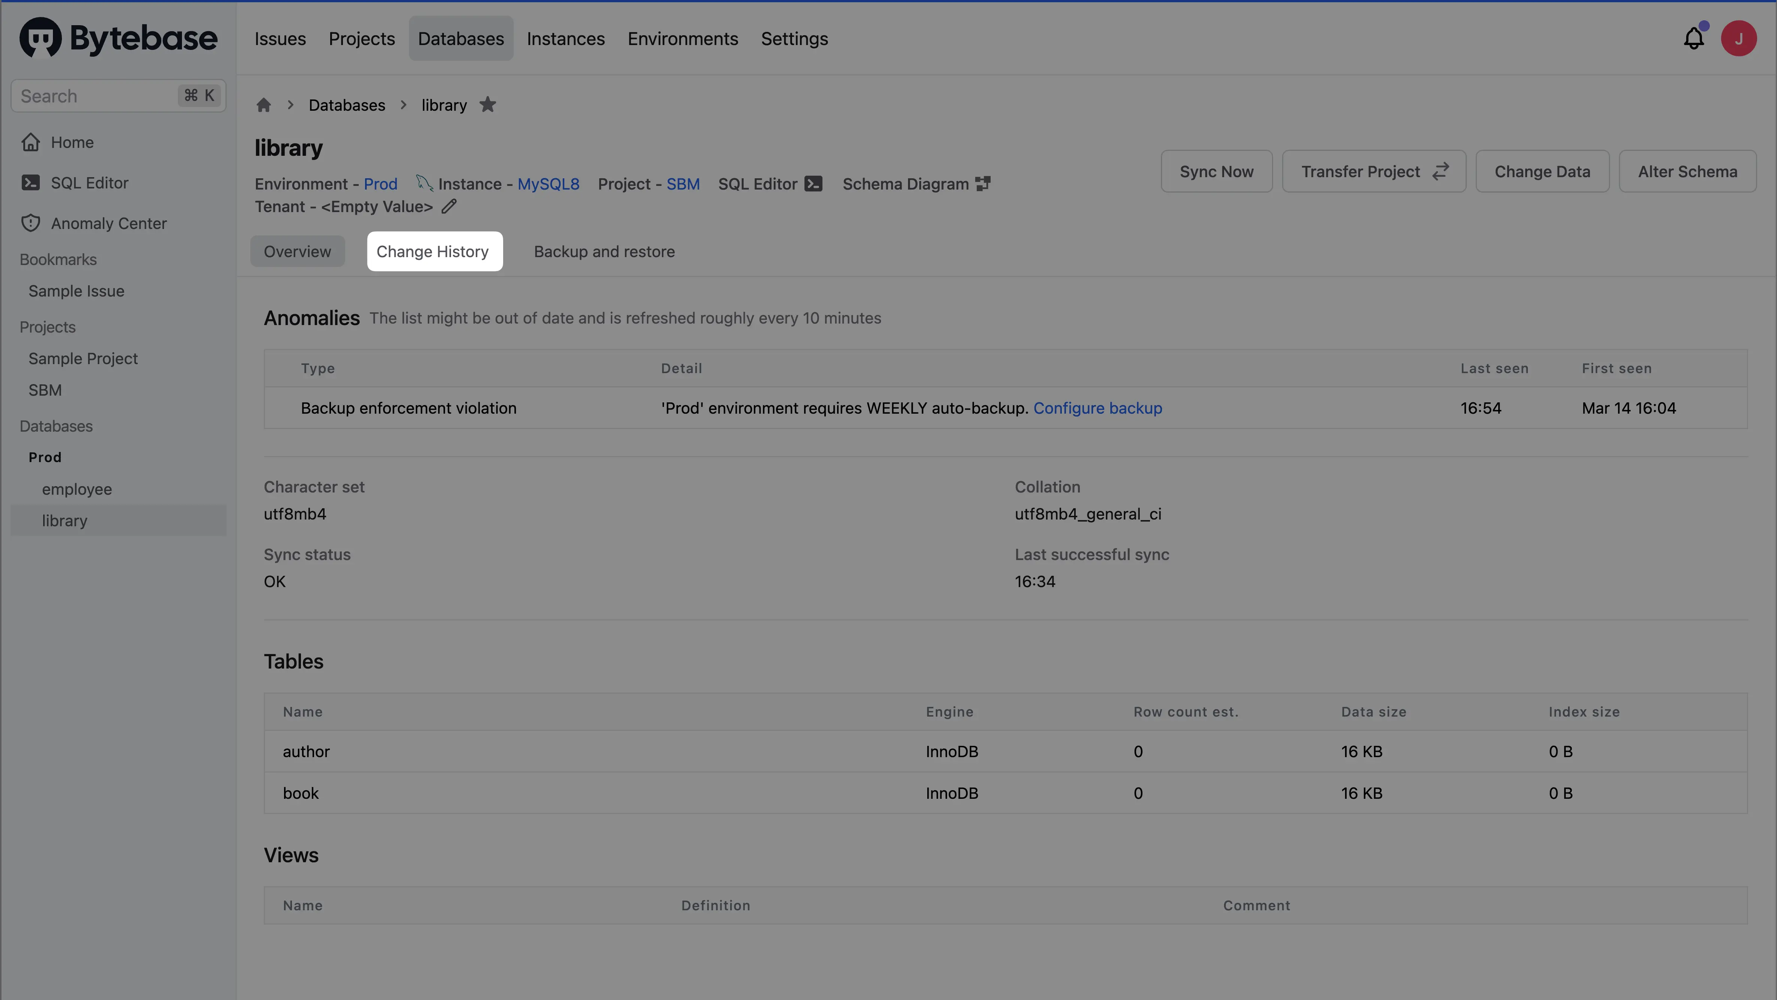The width and height of the screenshot is (1777, 1000).
Task: Click the home breadcrumb icon
Action: pos(263,105)
